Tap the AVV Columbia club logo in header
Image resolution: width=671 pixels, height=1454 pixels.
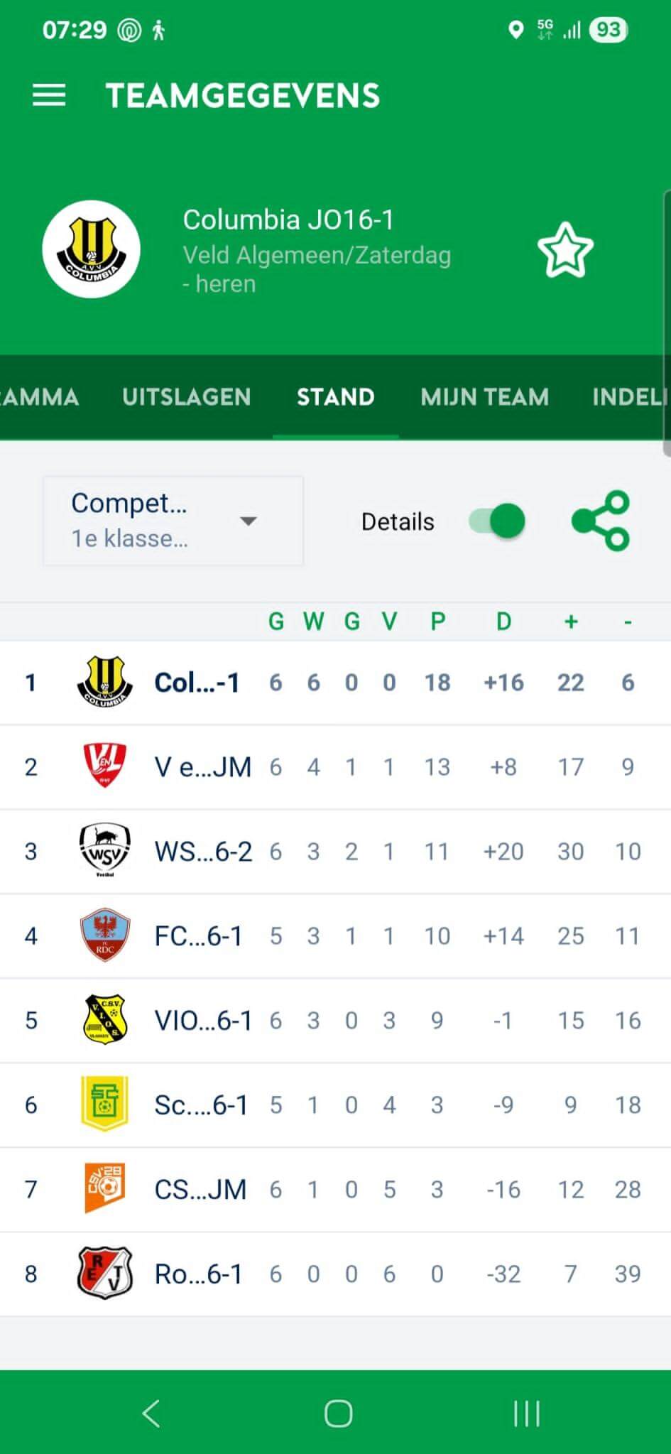point(92,249)
